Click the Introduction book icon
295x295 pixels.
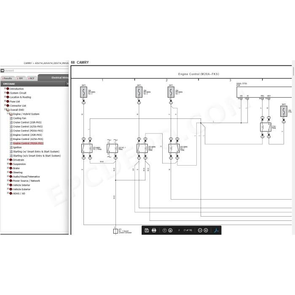coord(8,89)
